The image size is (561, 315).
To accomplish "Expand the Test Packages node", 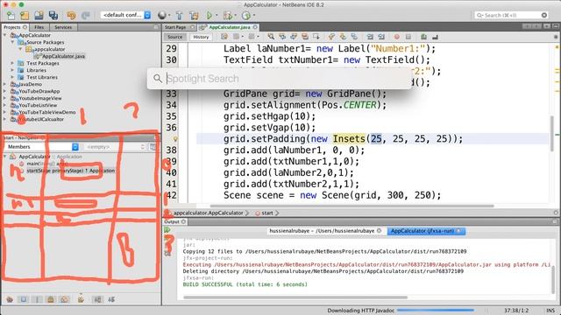I will 12,63.
